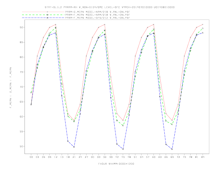Click the x-axis tick label 39
This screenshot has height=171, width=221.
click(111, 157)
